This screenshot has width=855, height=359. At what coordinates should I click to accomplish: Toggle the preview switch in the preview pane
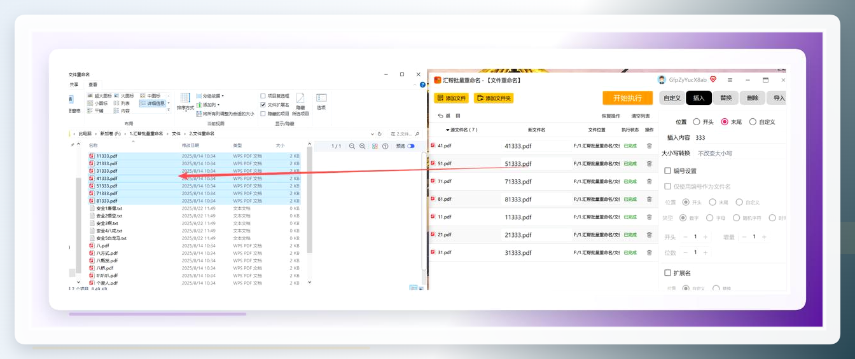pyautogui.click(x=410, y=146)
